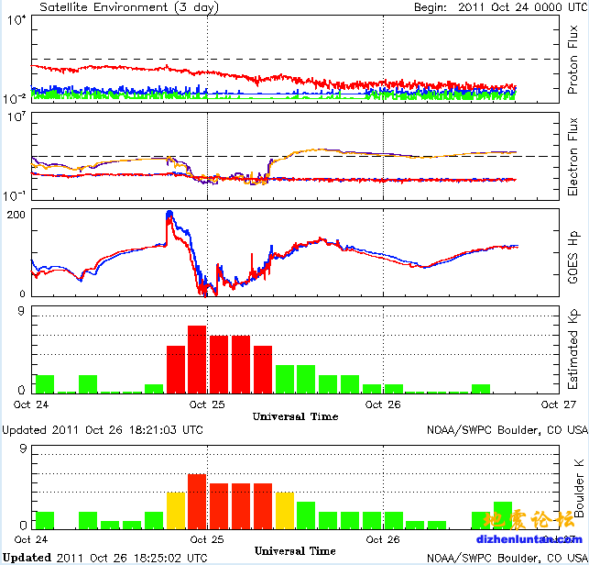Click the "Updated 2011 Oct 26 18:25:02 UTC" timestamp

[x=103, y=557]
